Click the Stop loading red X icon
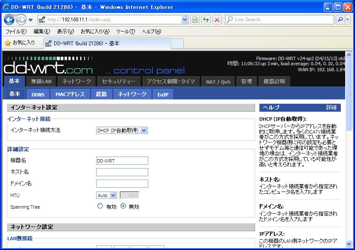The image size is (355, 250). click(x=217, y=20)
